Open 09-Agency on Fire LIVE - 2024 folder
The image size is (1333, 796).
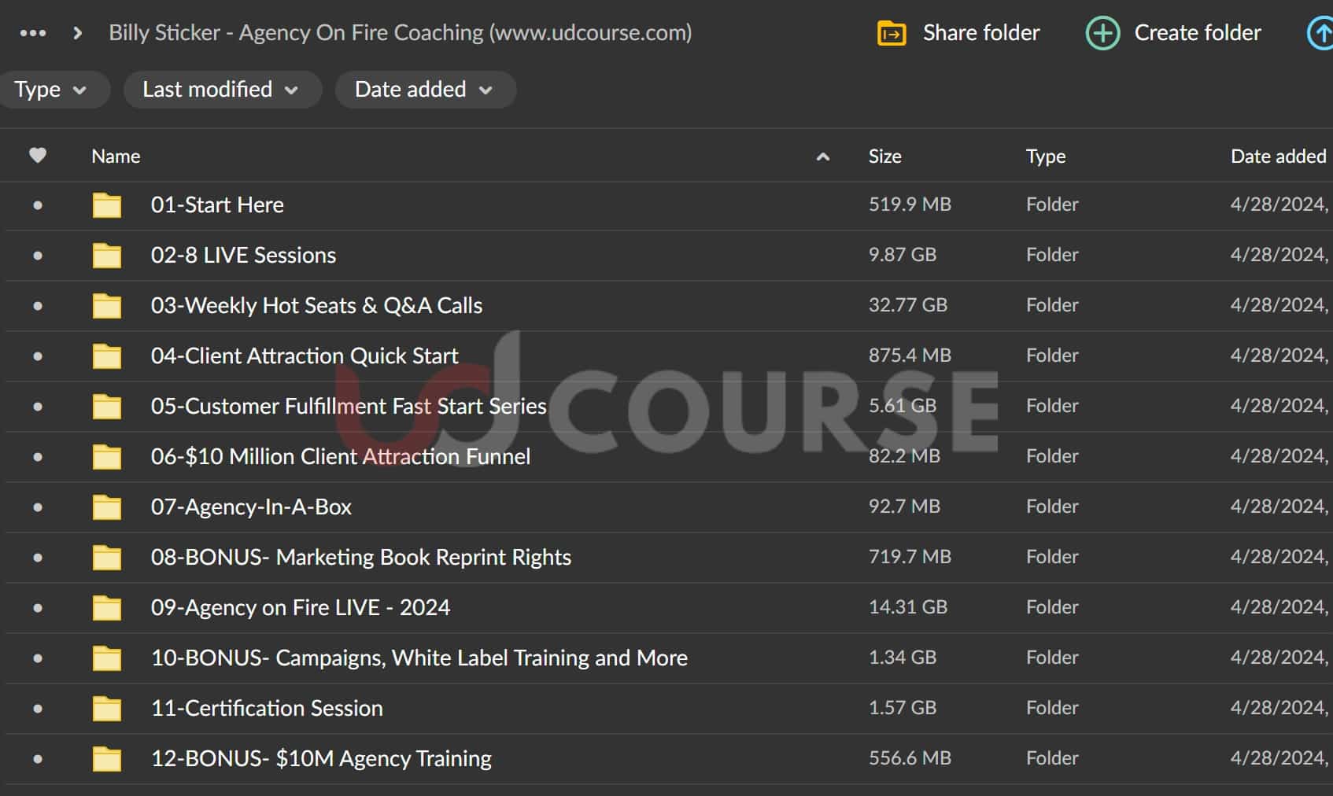(300, 607)
